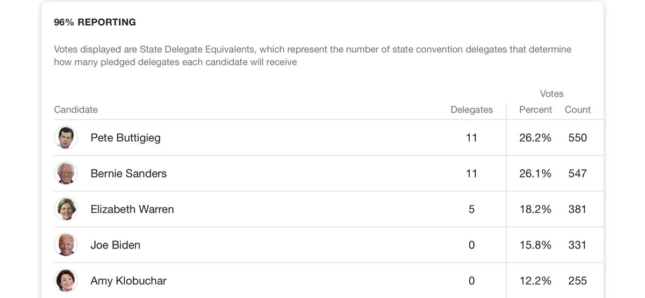The width and height of the screenshot is (645, 298).
Task: Click the 96% REPORTING heading
Action: pyautogui.click(x=95, y=23)
